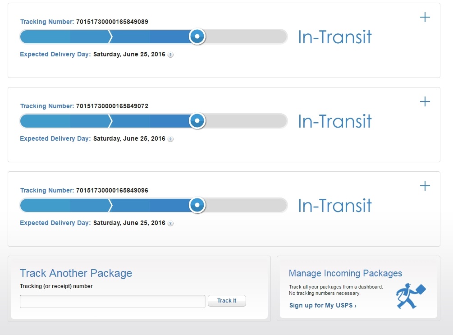The image size is (453, 335).
Task: Expand details for tracking number ending 849089
Action: (425, 18)
